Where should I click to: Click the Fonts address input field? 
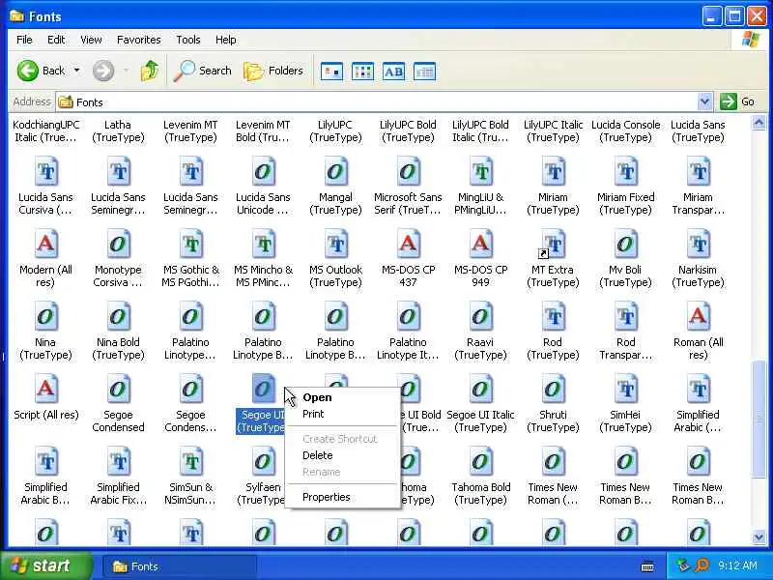click(x=377, y=102)
